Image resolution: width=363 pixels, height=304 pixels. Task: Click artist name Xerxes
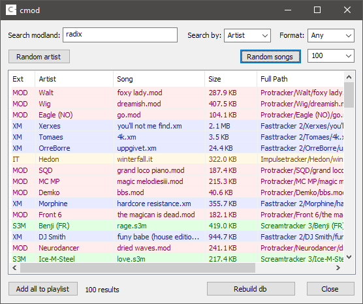[50, 126]
